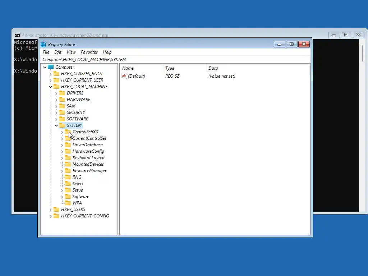Click the WPA folder icon
368x276 pixels.
click(x=68, y=203)
